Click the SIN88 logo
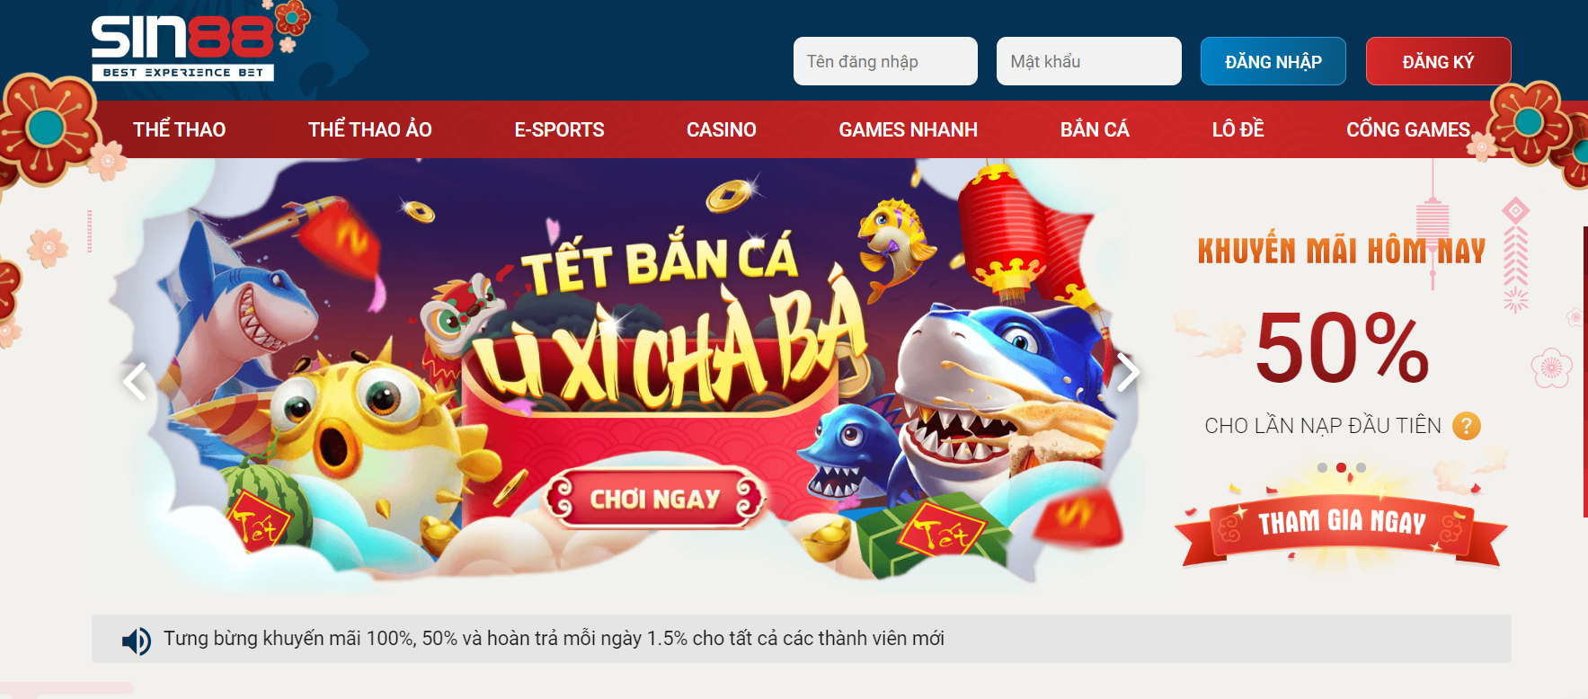 [183, 49]
